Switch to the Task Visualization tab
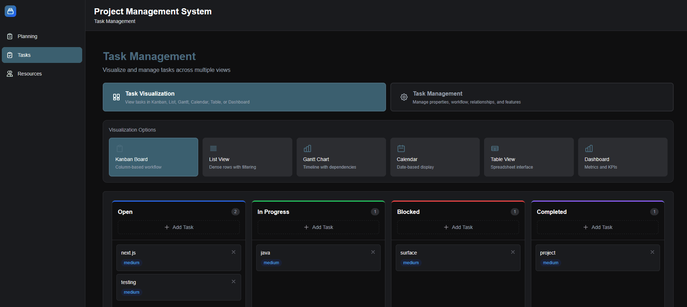This screenshot has height=307, width=687. click(244, 97)
